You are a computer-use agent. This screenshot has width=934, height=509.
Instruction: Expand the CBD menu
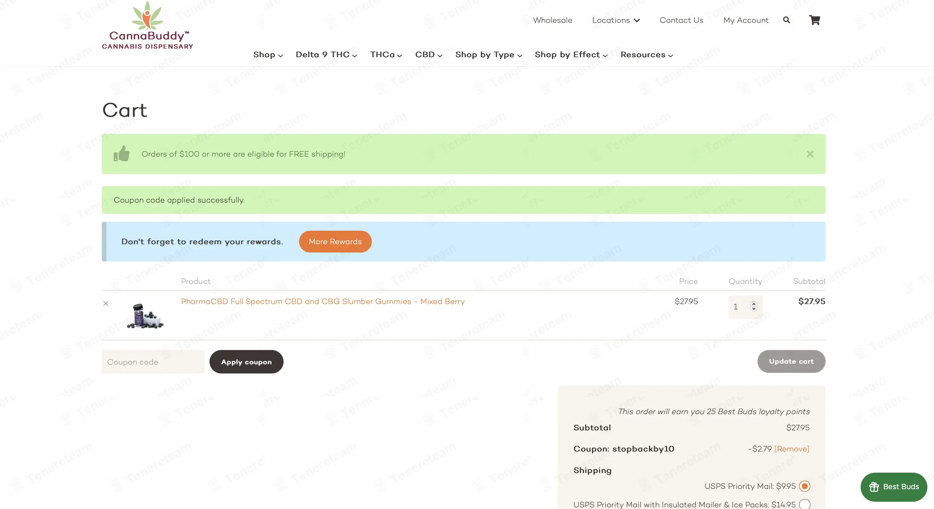pos(429,55)
